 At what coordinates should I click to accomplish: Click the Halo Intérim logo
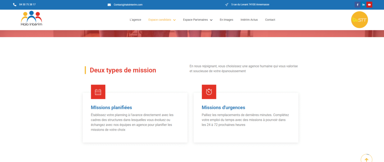point(31,19)
